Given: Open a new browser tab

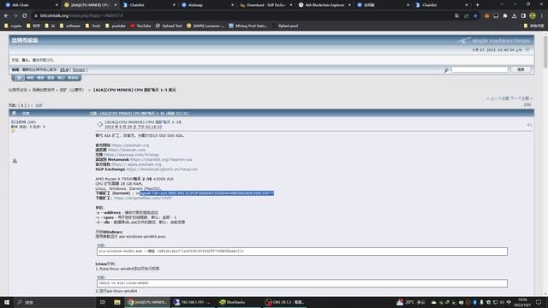Looking at the screenshot, I should click(x=478, y=5).
